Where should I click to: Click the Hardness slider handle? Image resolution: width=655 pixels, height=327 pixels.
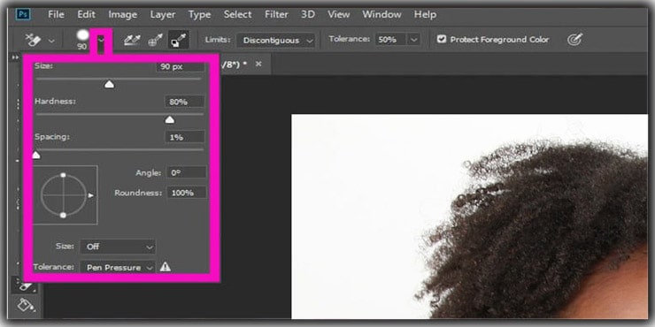[170, 120]
